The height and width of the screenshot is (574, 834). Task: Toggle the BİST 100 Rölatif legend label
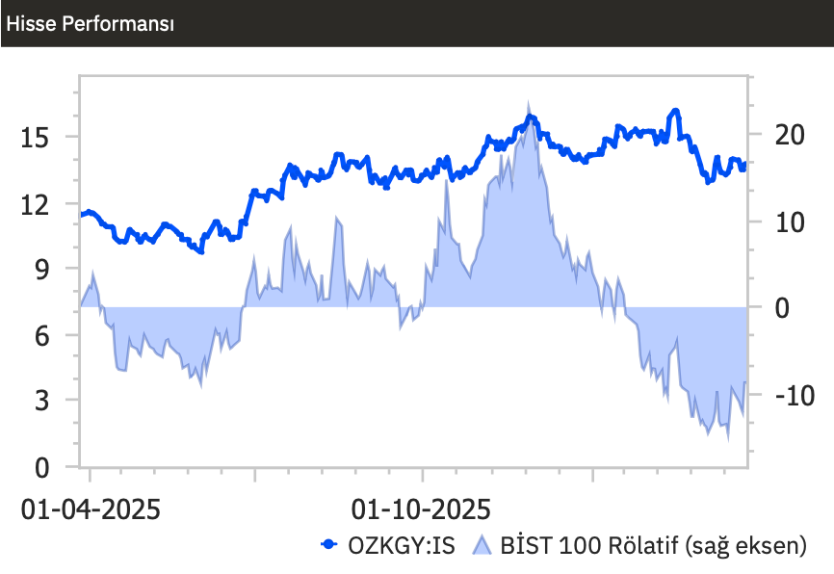click(652, 545)
